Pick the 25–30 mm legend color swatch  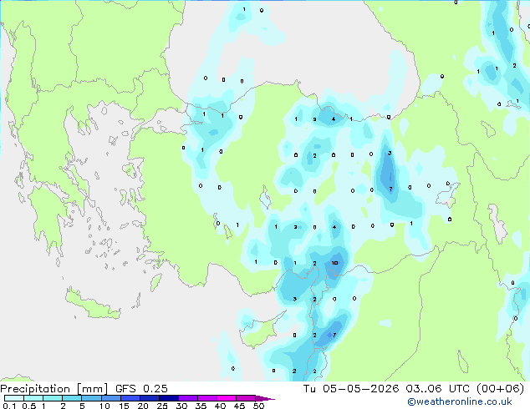(169, 398)
